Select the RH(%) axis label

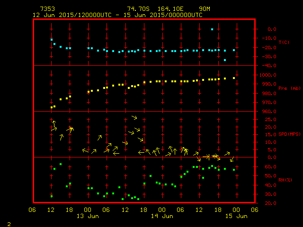[284, 180]
